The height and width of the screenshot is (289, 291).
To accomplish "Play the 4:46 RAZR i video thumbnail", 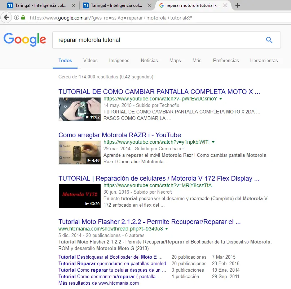I will (80, 153).
